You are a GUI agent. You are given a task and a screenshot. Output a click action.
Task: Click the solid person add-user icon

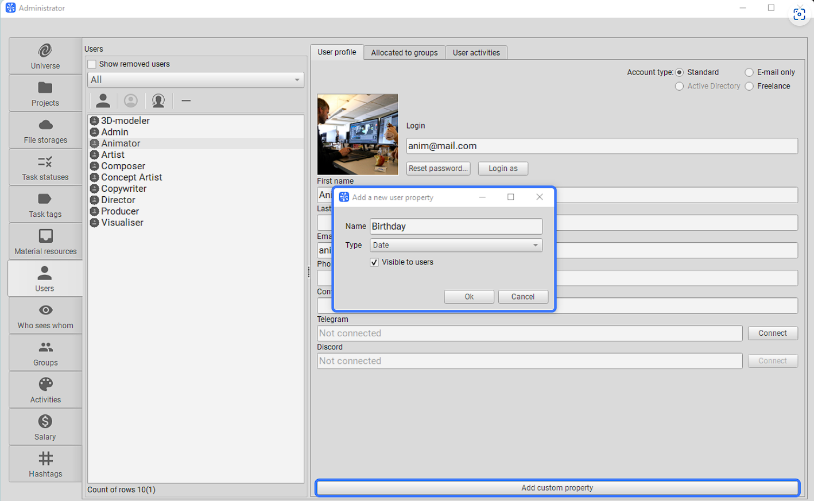click(103, 101)
